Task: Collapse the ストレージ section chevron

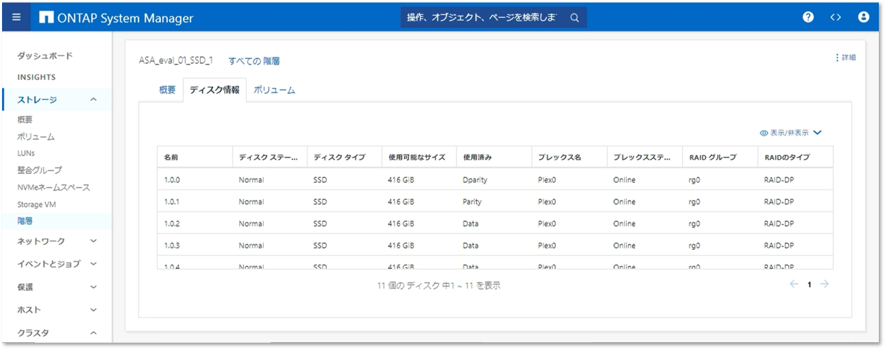Action: pos(94,100)
